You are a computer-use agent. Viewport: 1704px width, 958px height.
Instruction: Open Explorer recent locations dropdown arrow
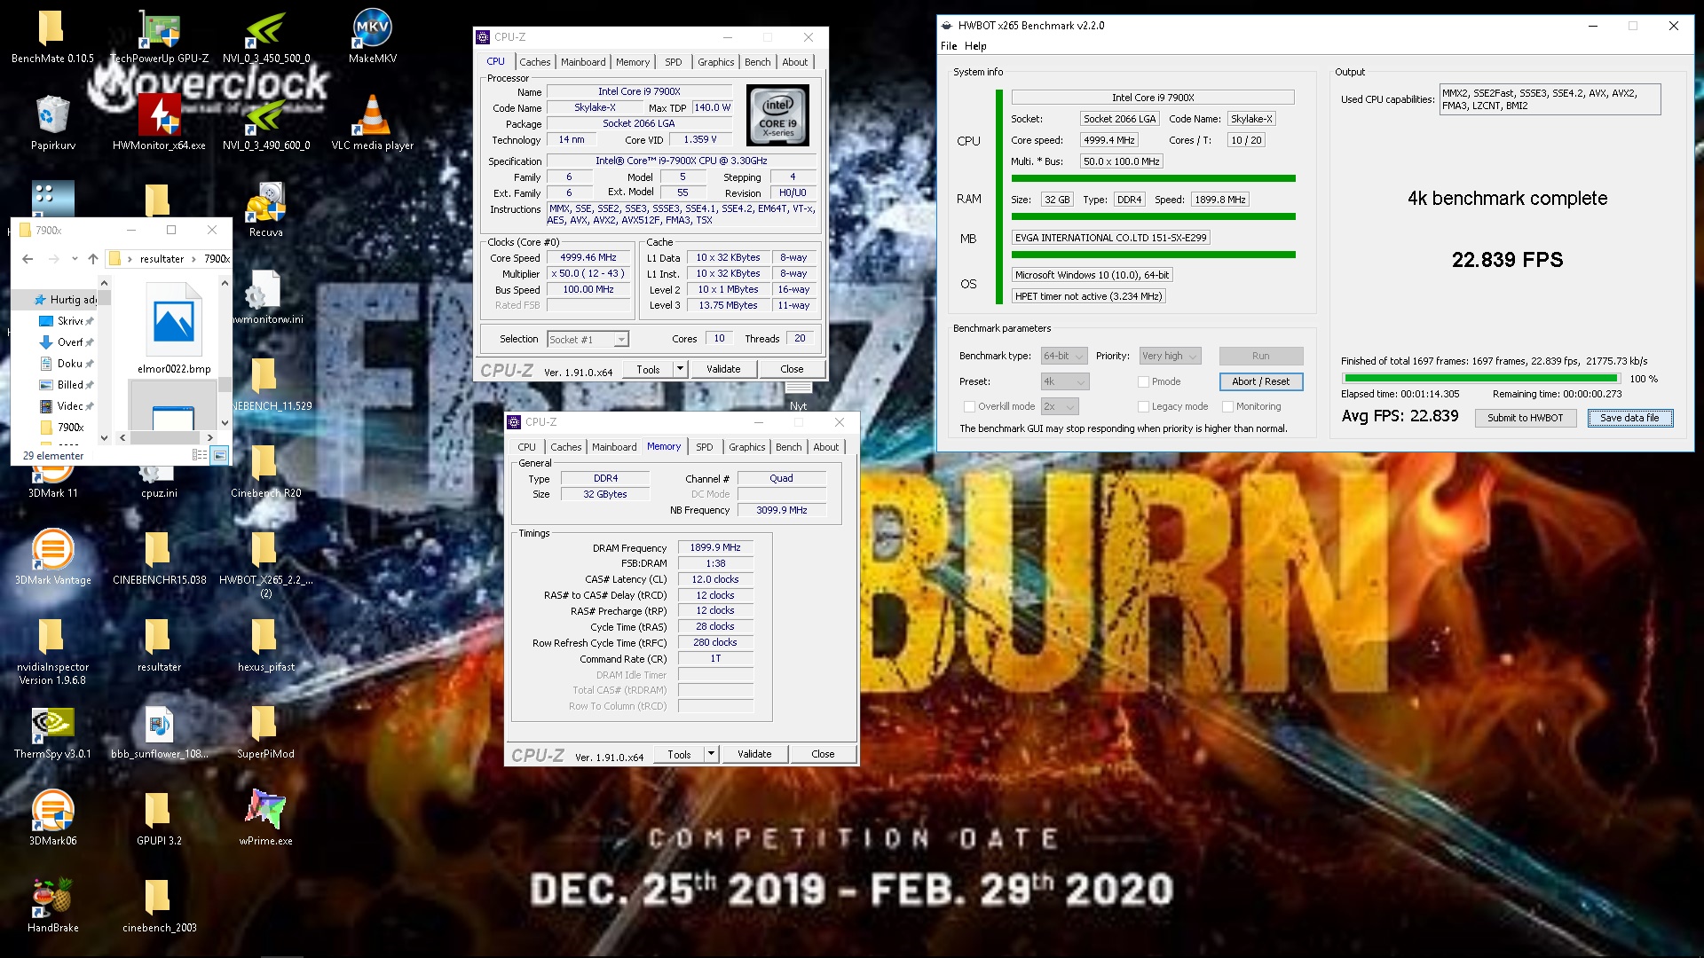click(x=74, y=259)
